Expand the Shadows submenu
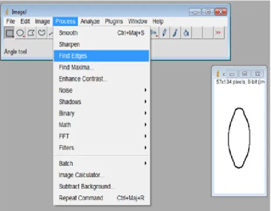This screenshot has width=271, height=211. (101, 102)
